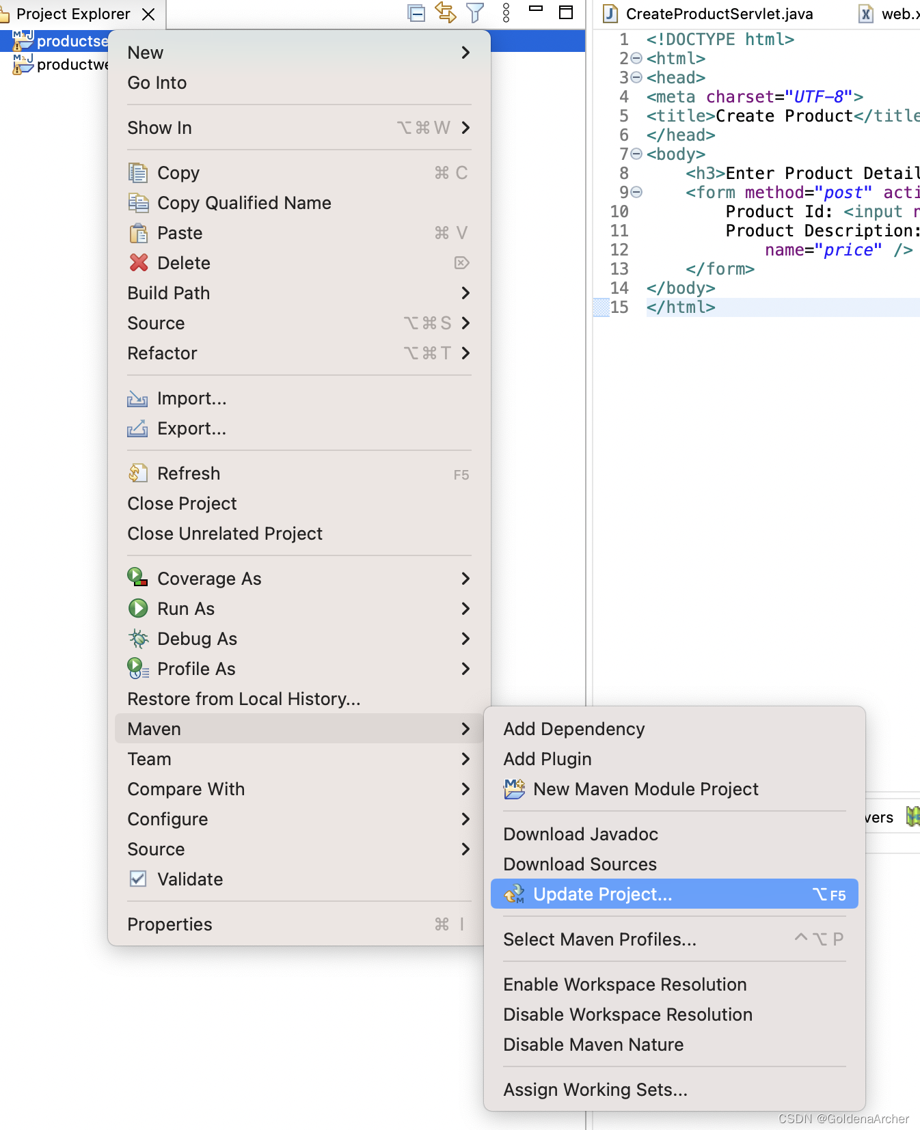Expand the New submenu arrow
Image resolution: width=920 pixels, height=1130 pixels.
465,53
